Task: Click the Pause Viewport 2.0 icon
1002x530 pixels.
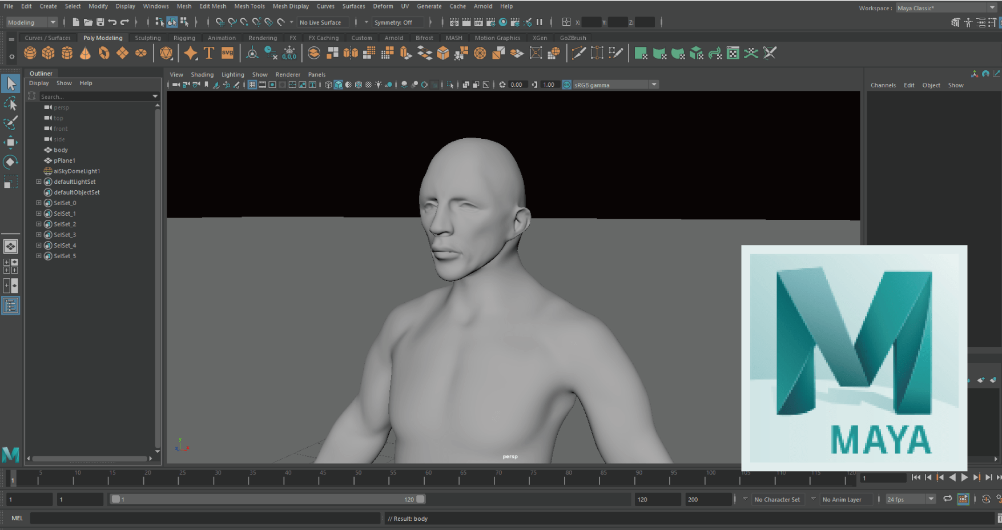Action: (x=540, y=22)
